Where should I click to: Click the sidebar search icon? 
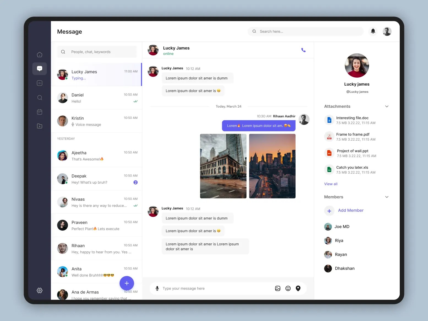coord(40,97)
